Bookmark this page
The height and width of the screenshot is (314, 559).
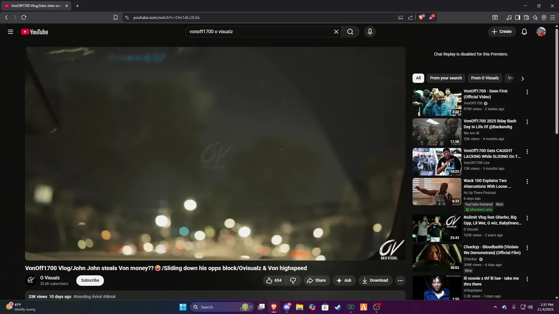click(116, 17)
